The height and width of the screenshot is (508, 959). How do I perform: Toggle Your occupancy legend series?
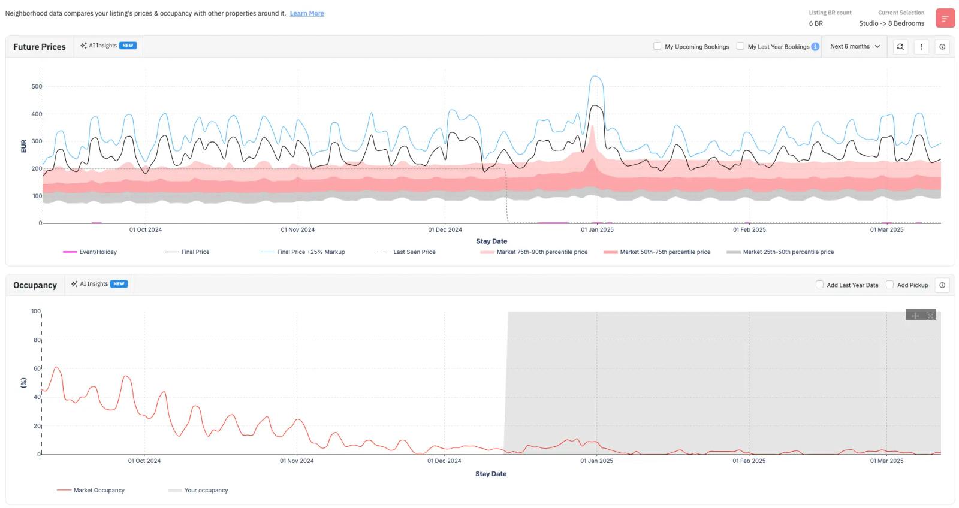198,491
